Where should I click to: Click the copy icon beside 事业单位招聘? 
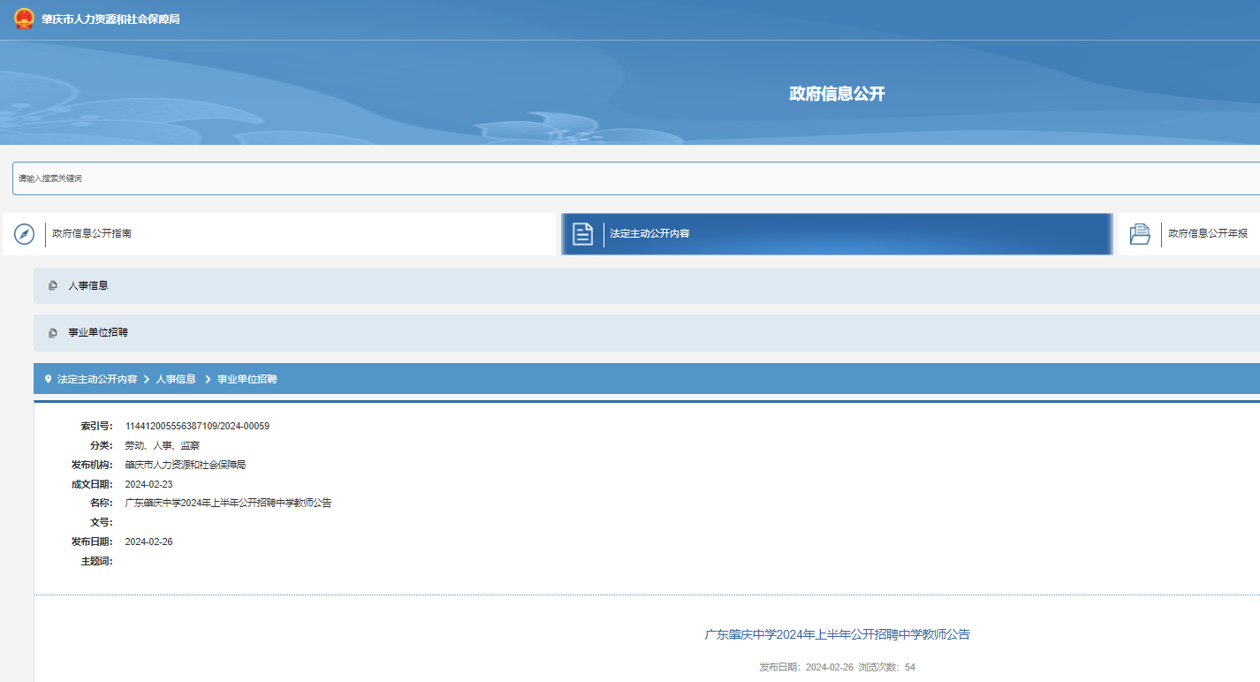[53, 333]
